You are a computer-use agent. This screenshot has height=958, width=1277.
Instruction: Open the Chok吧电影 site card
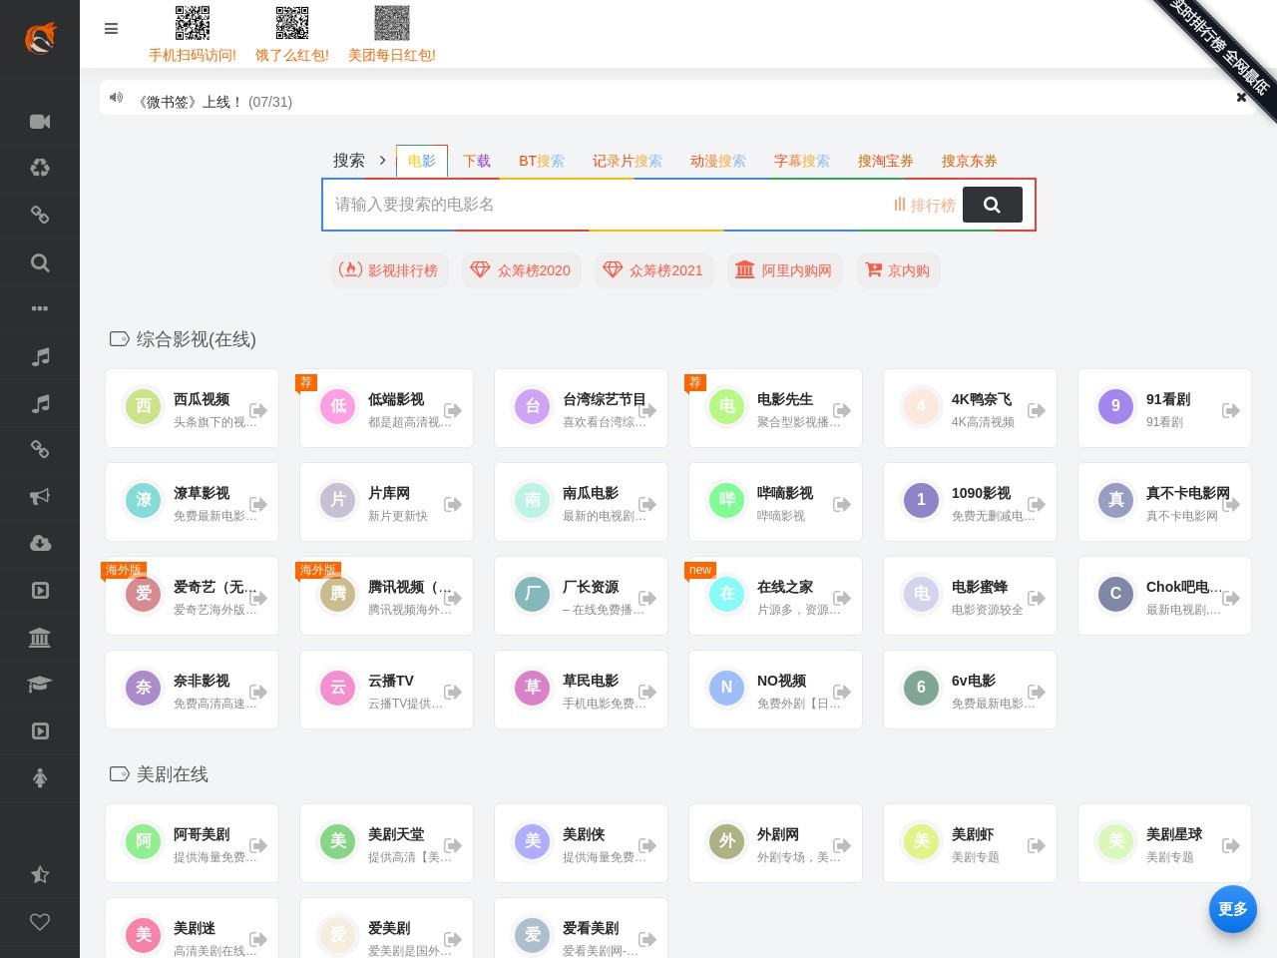click(x=1164, y=596)
